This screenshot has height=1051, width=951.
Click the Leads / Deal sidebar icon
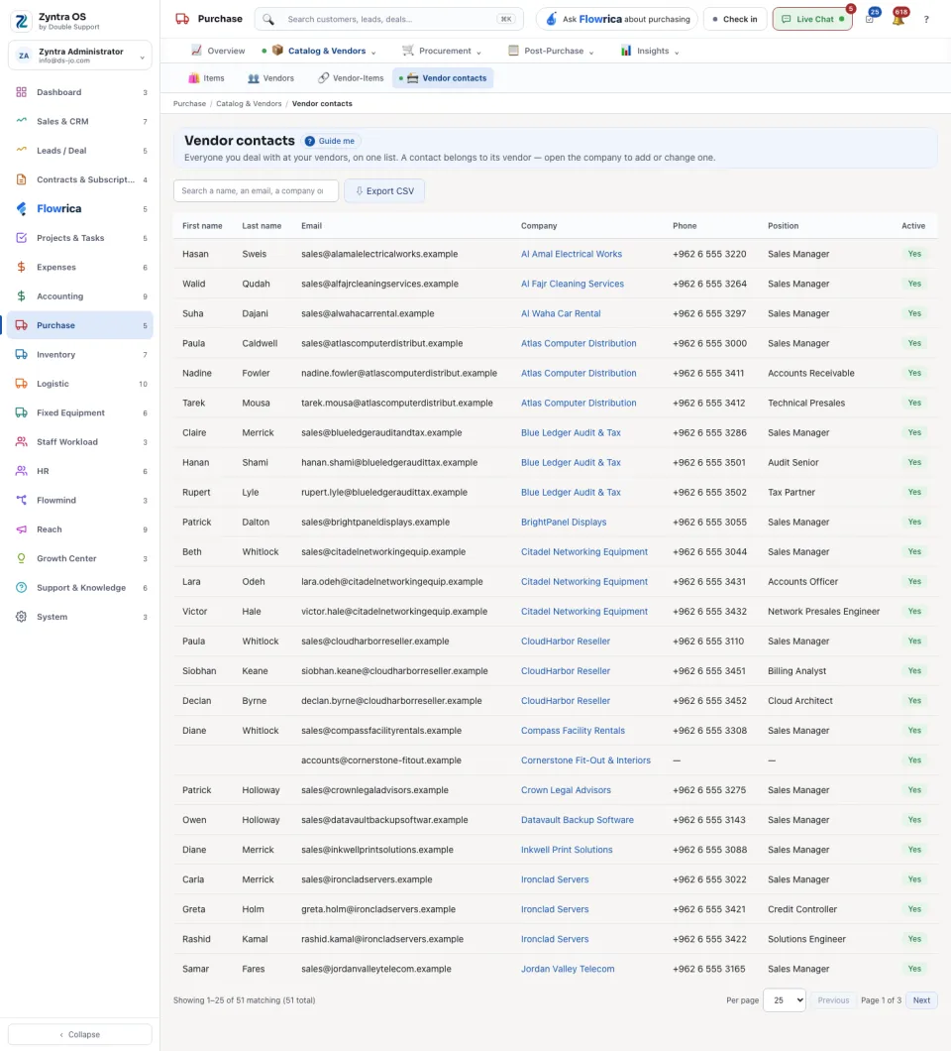tap(22, 150)
